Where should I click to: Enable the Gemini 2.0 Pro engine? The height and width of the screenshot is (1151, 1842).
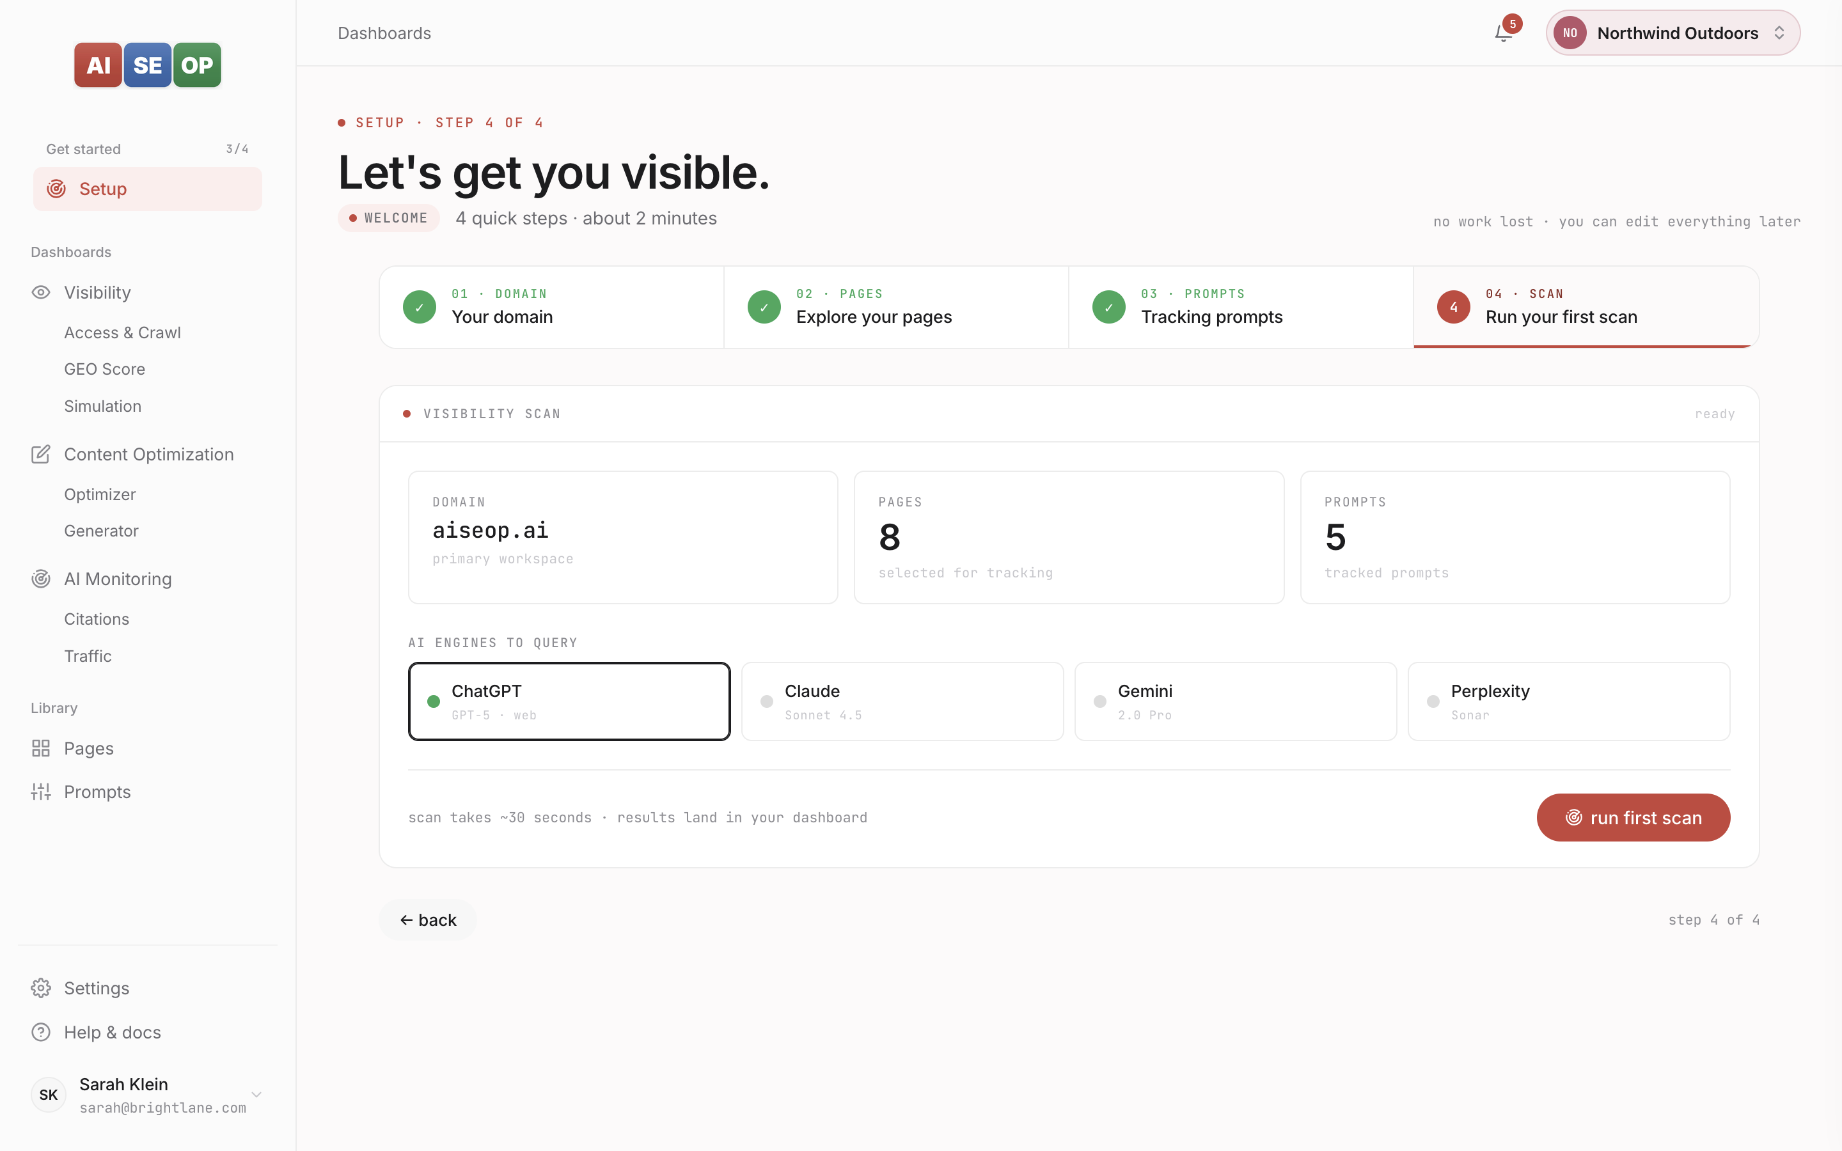point(1236,701)
